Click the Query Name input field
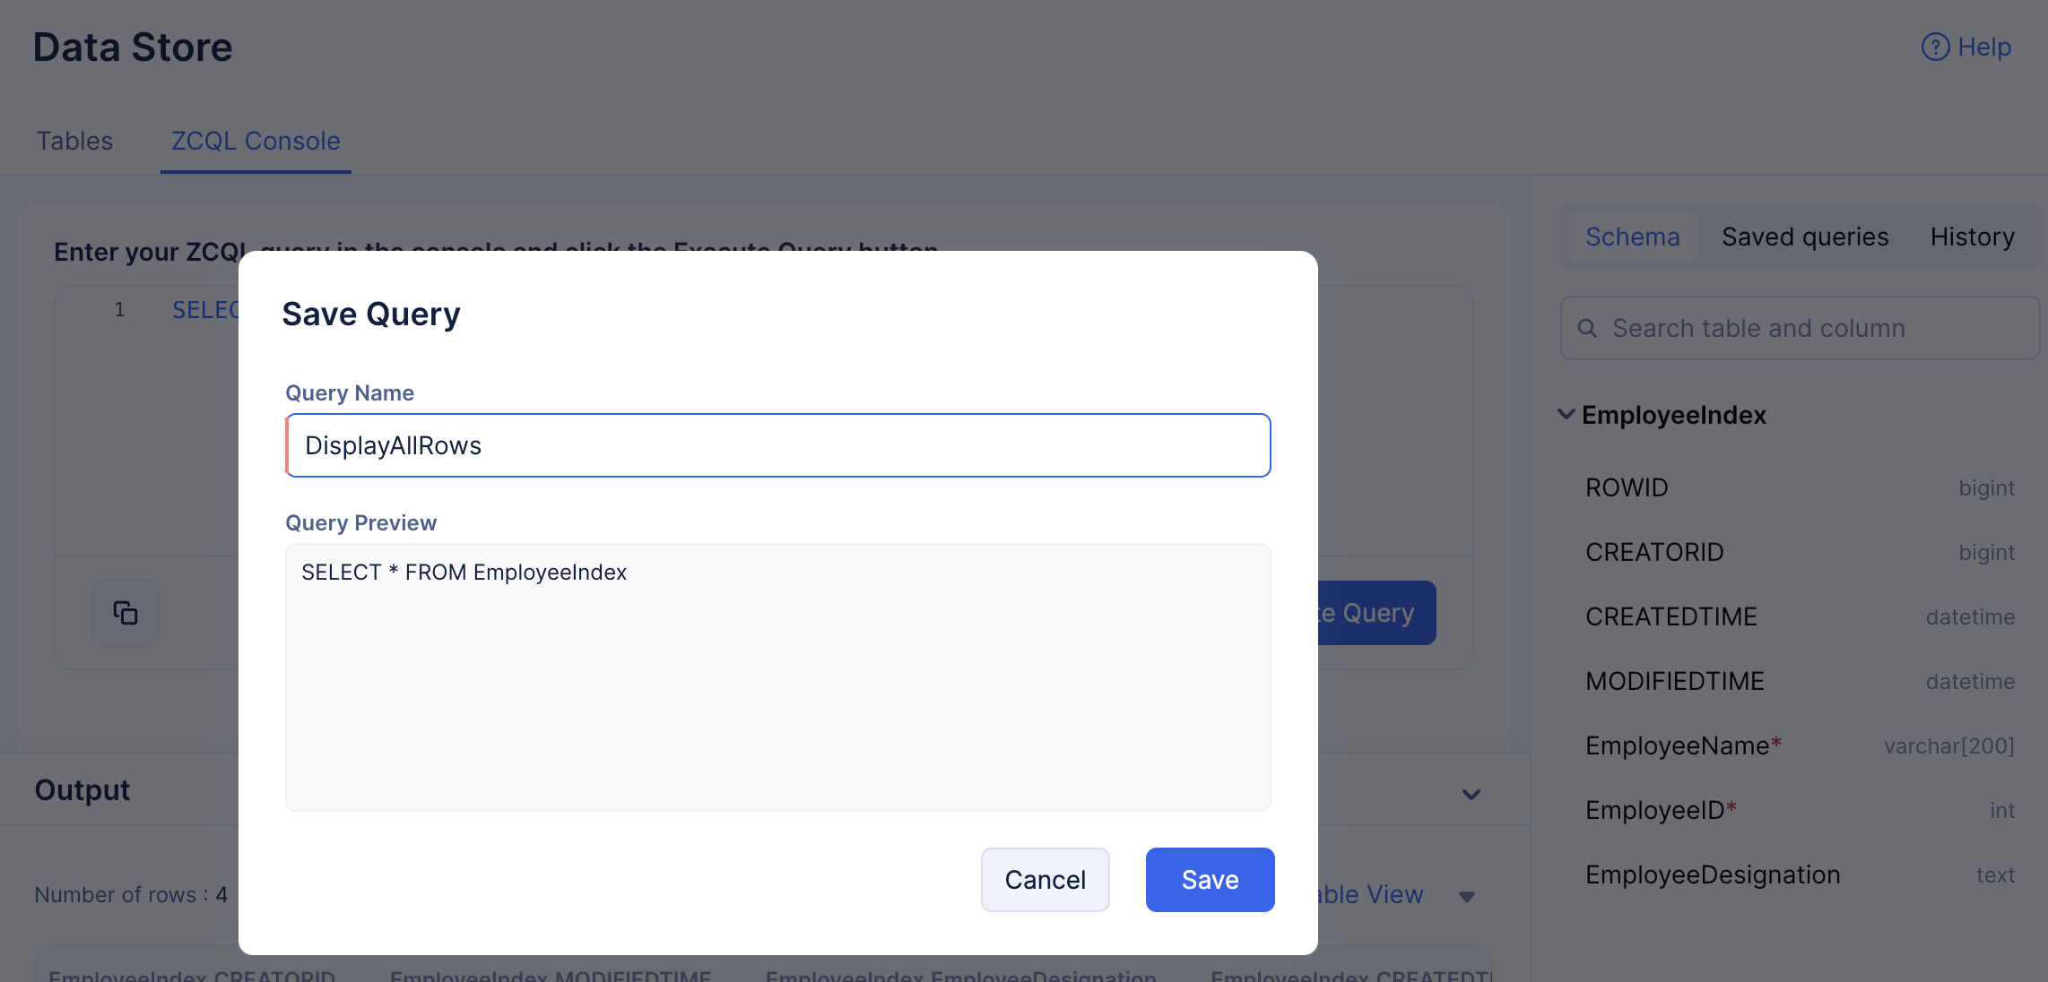 777,444
